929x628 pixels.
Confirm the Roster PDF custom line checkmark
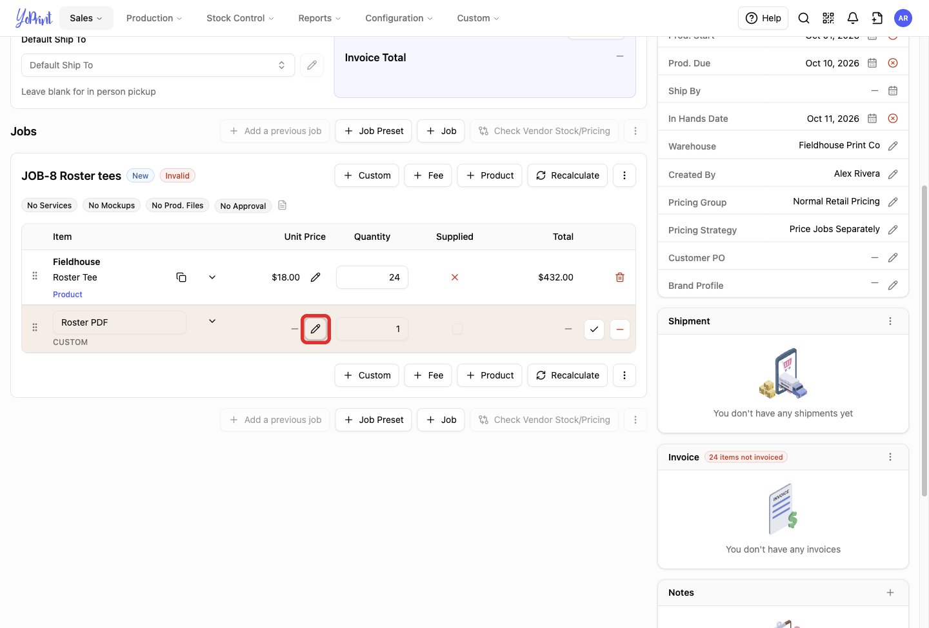pos(594,329)
